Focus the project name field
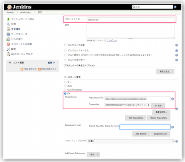This screenshot has height=162, width=185. pyautogui.click(x=131, y=20)
